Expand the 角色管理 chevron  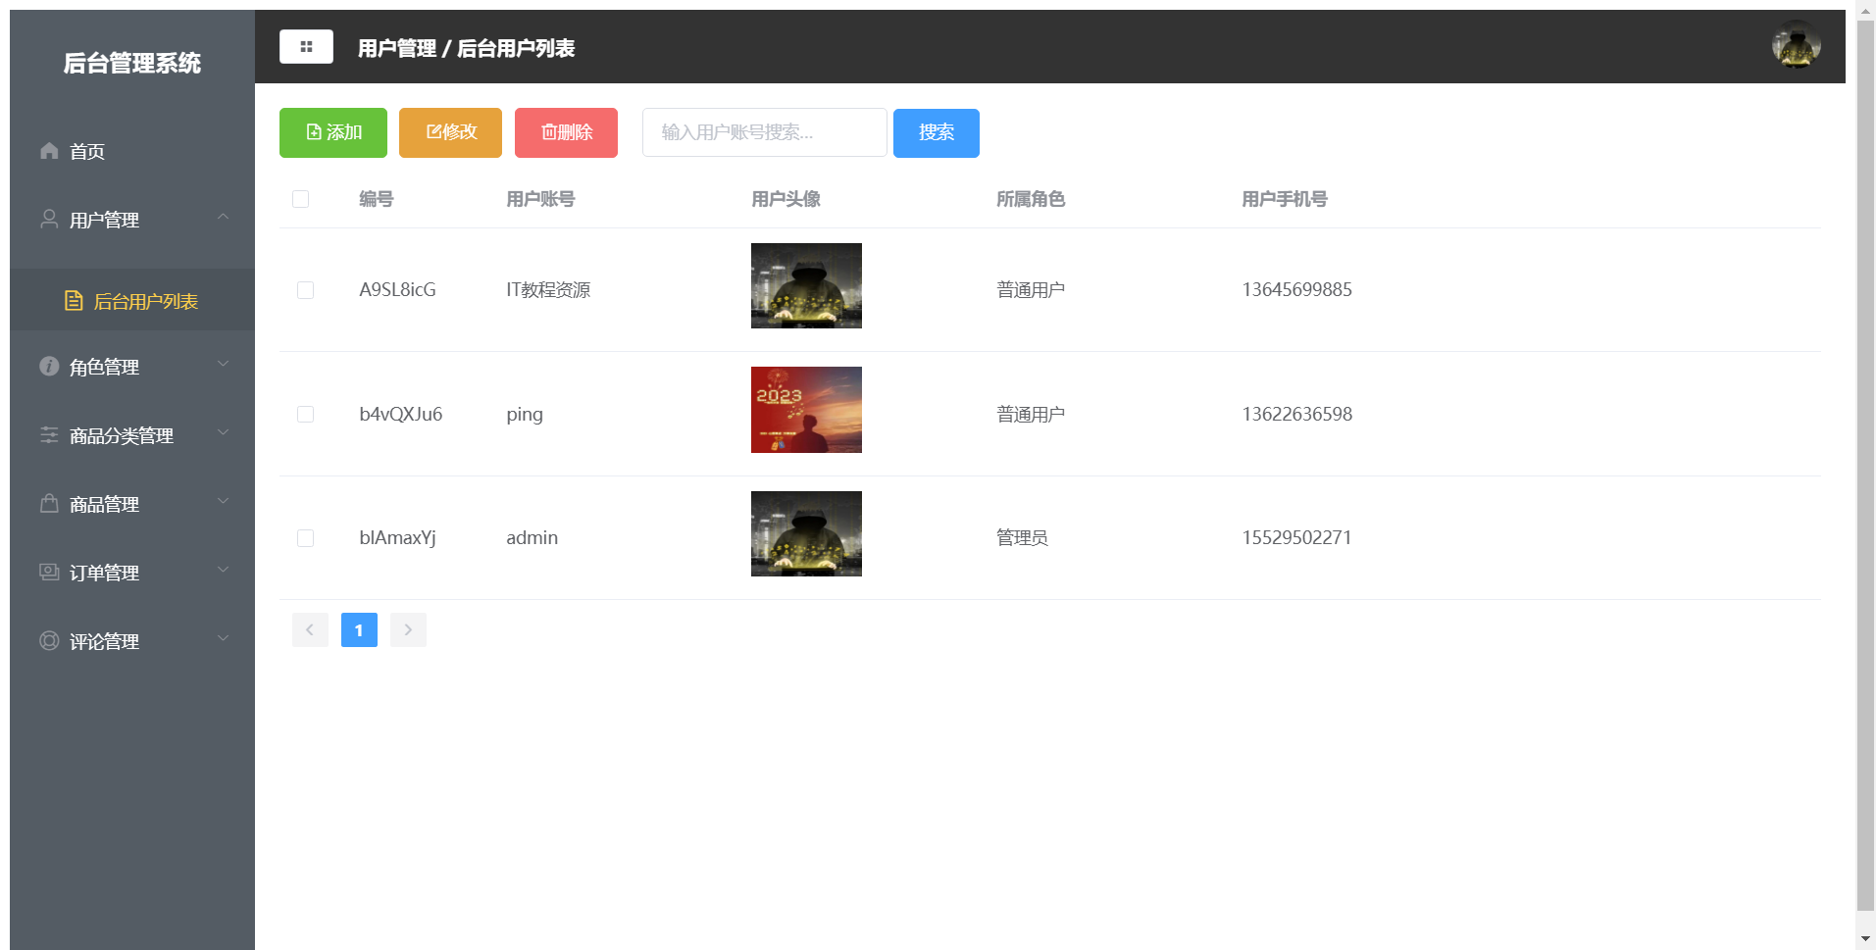point(224,364)
